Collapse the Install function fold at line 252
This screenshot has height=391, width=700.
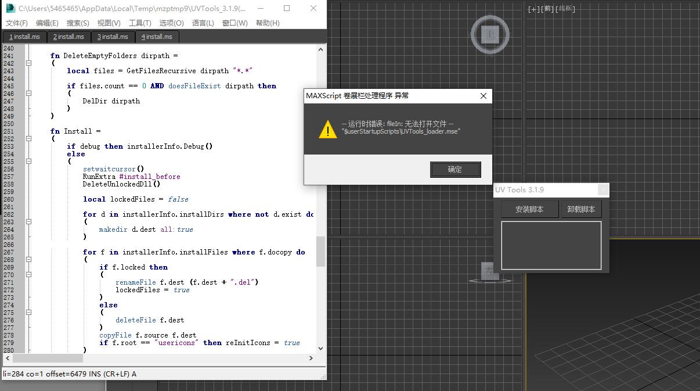tap(28, 139)
